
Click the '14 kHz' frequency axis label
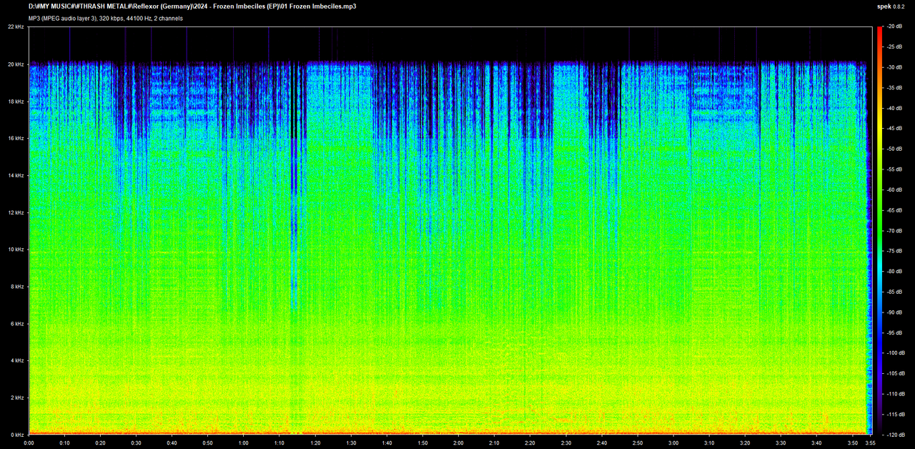point(16,175)
